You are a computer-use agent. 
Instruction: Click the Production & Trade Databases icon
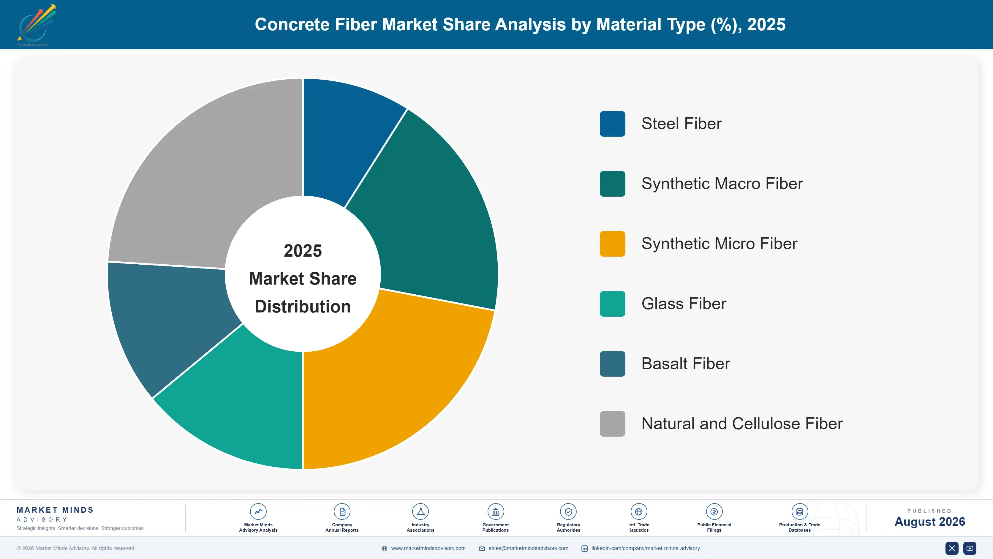click(799, 511)
